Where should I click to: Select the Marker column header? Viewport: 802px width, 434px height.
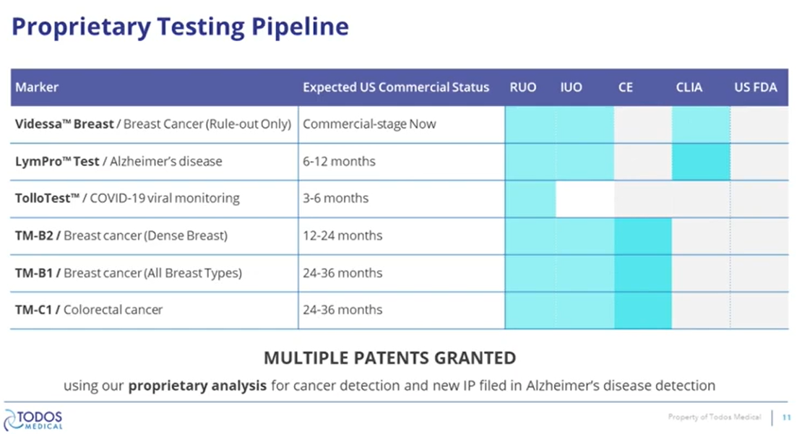[37, 87]
